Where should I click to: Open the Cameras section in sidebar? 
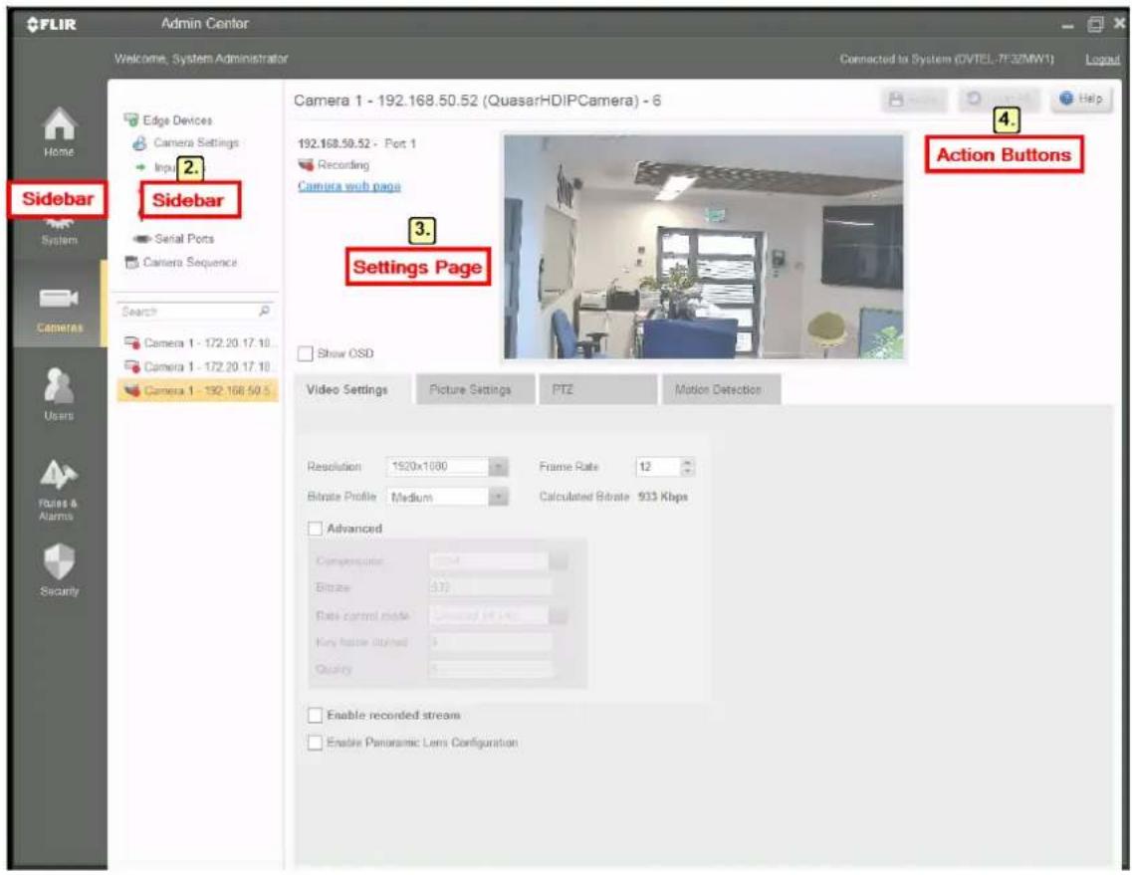(x=59, y=310)
